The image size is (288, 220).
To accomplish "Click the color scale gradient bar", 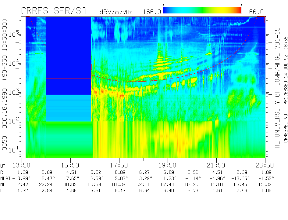I will tap(202, 10).
